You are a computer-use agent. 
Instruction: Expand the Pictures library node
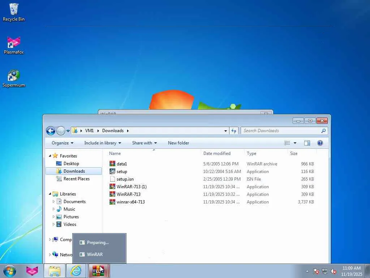point(53,217)
